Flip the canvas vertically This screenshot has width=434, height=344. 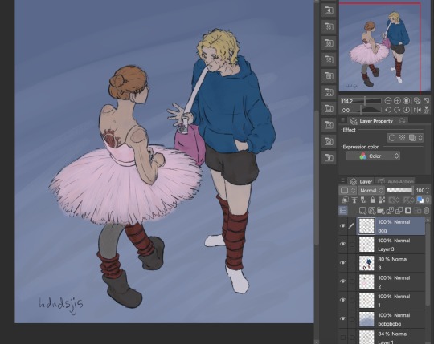tap(427, 110)
